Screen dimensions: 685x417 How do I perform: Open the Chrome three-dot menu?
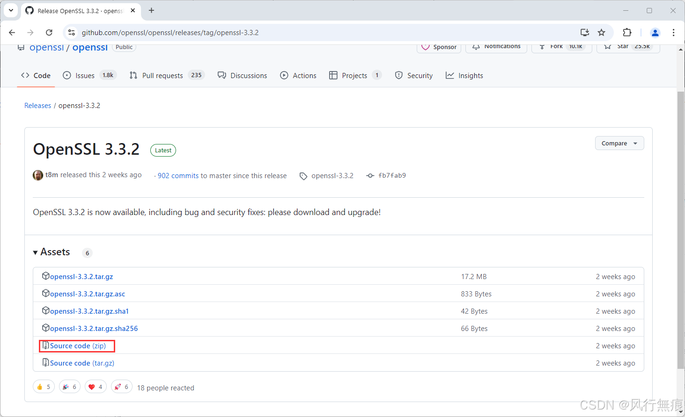pyautogui.click(x=673, y=32)
